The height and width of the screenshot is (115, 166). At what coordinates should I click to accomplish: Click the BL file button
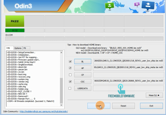83,62
